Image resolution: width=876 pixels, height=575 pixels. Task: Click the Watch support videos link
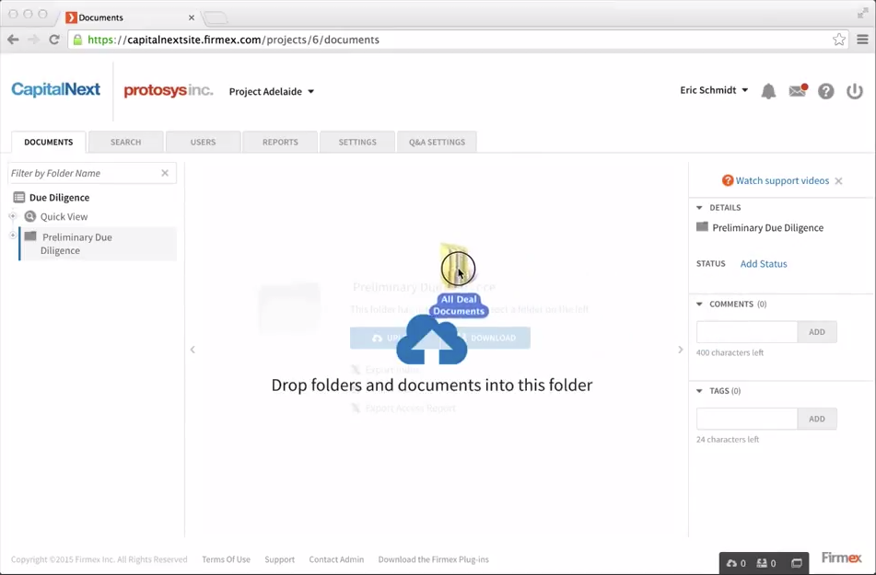click(782, 180)
